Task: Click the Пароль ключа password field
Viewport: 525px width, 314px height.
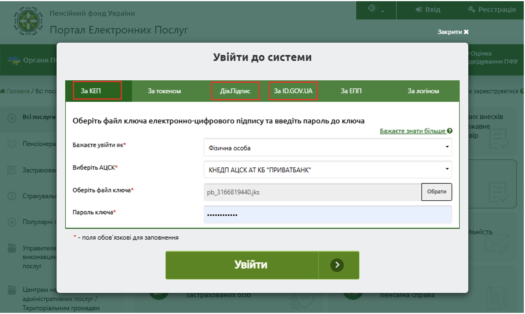Action: point(328,215)
